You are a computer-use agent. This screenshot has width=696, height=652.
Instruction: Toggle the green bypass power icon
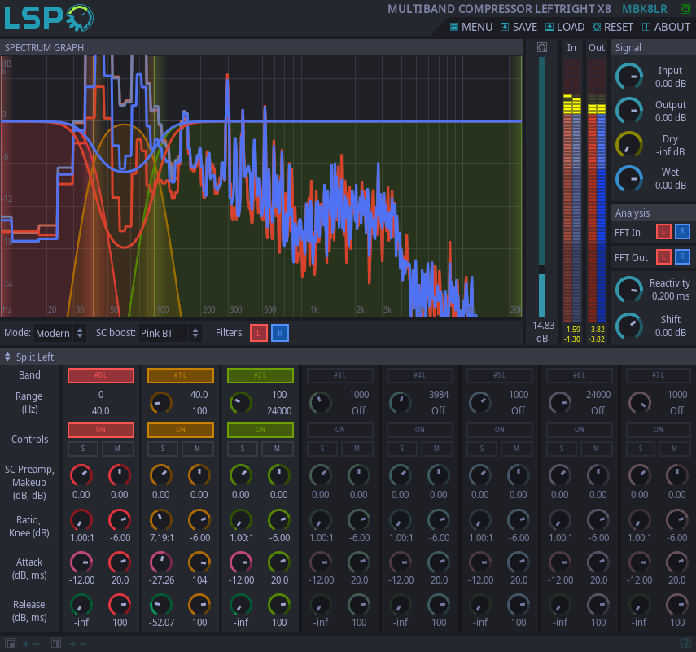click(x=685, y=8)
